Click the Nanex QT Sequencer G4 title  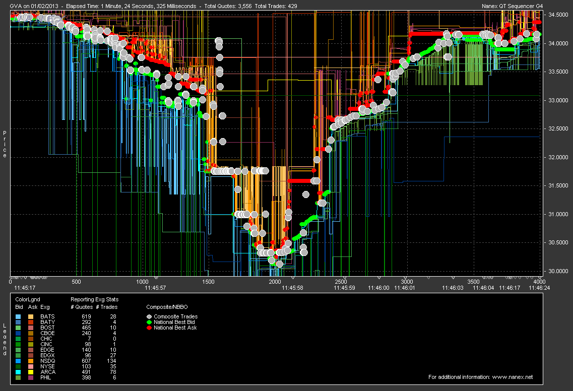point(513,6)
